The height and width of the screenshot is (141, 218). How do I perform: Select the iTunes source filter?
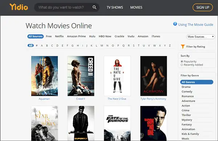click(x=156, y=36)
